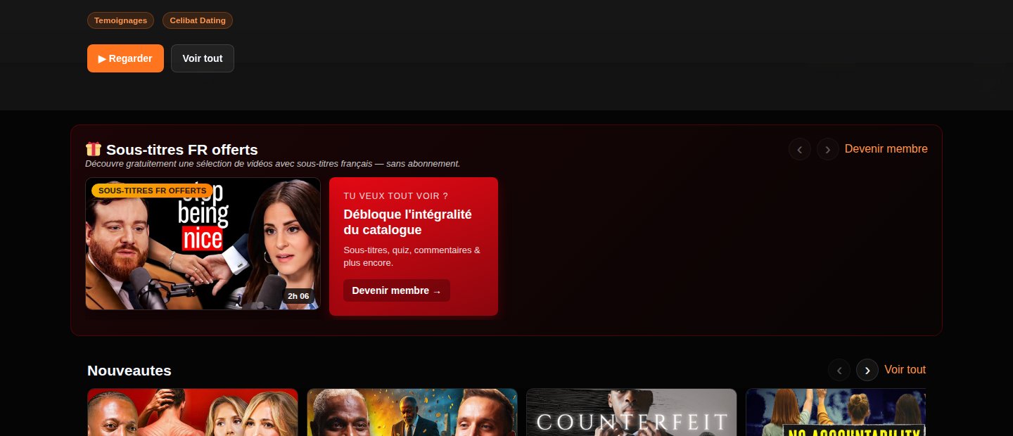Click the previous arrow in Sous-titres FR offerts

tap(800, 149)
